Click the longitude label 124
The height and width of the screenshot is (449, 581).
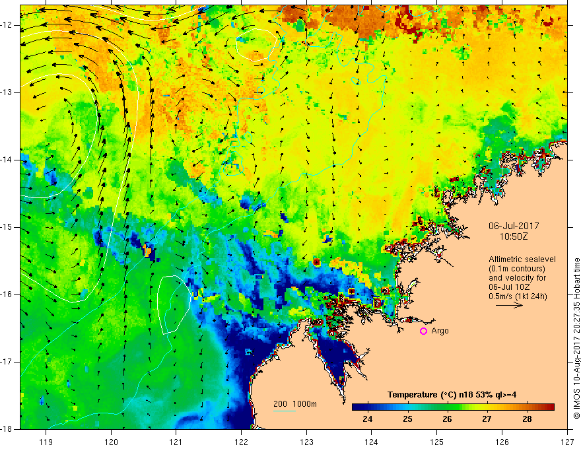(371, 442)
